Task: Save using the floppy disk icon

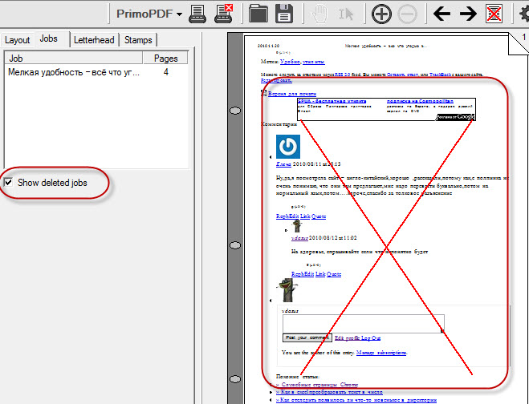Action: [x=284, y=14]
